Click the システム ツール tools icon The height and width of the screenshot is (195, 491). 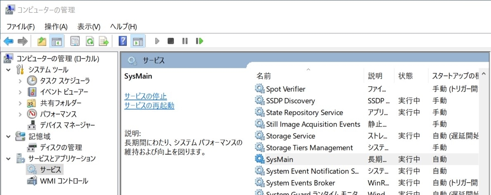[20, 70]
